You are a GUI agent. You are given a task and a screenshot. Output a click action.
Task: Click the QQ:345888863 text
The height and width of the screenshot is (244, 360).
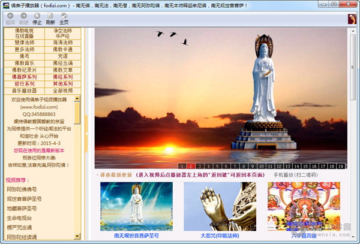[x=39, y=114]
